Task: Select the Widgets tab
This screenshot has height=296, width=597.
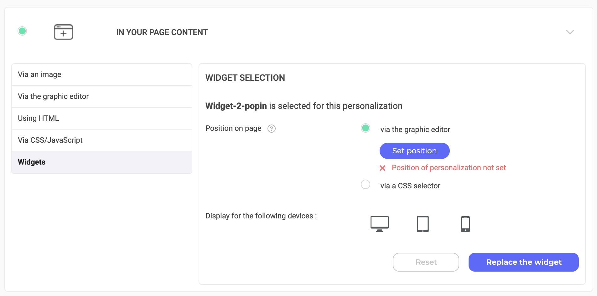Action: 102,162
